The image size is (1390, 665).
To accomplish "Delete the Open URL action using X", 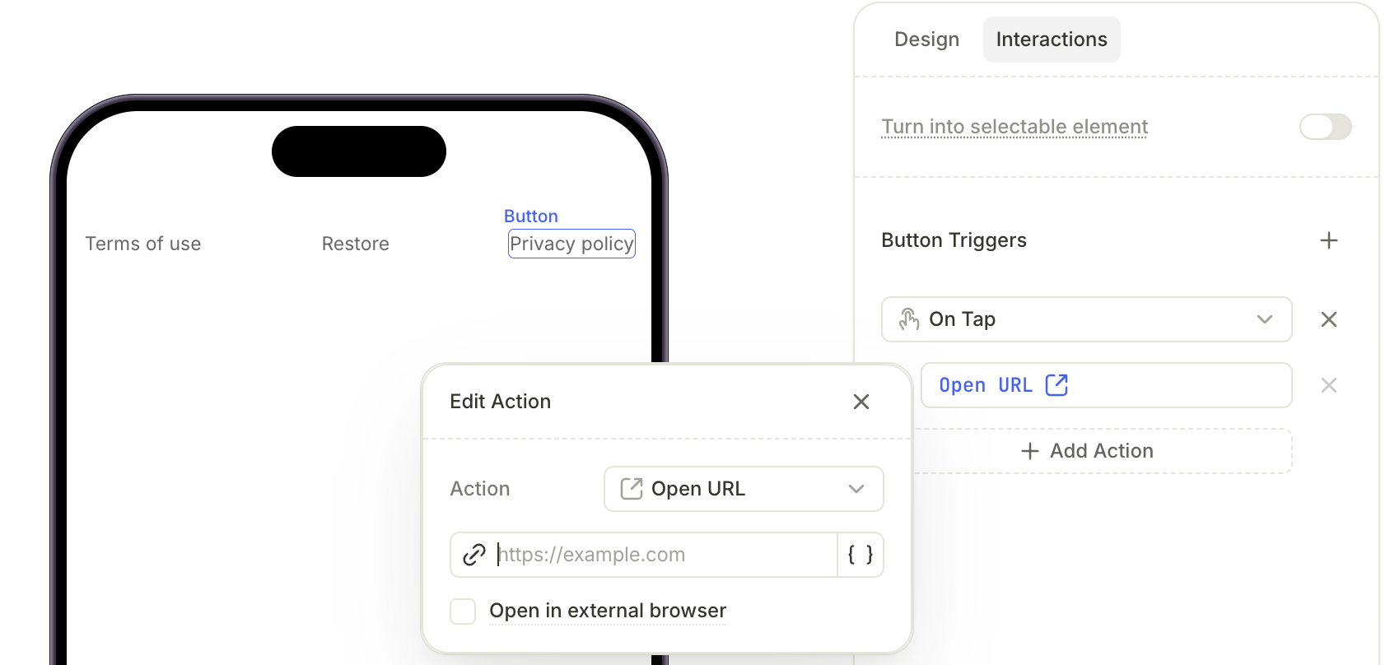I will [x=1328, y=385].
